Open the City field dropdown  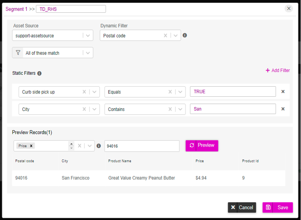[x=94, y=109]
